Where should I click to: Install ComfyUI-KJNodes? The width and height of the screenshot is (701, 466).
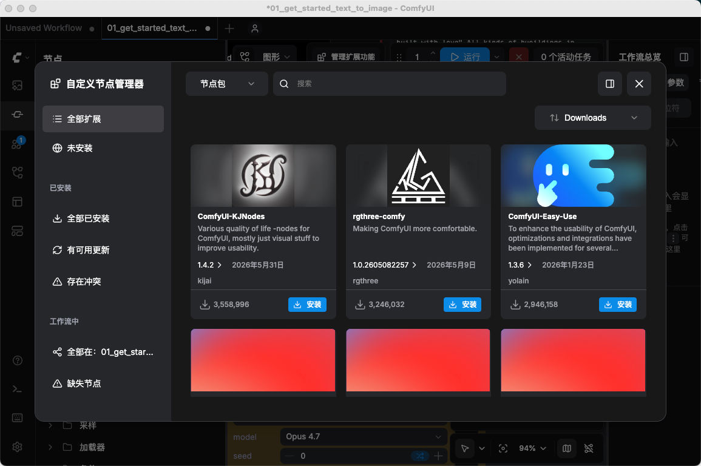click(307, 304)
